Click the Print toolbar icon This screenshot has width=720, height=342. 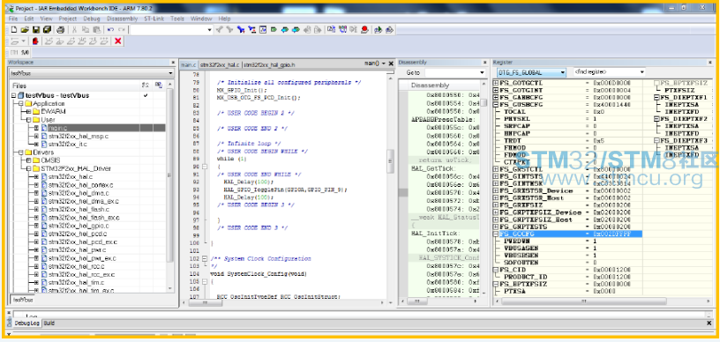coord(60,30)
